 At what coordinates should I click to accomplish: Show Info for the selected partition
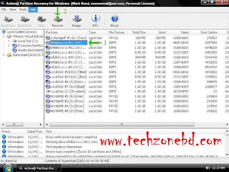coord(96,19)
